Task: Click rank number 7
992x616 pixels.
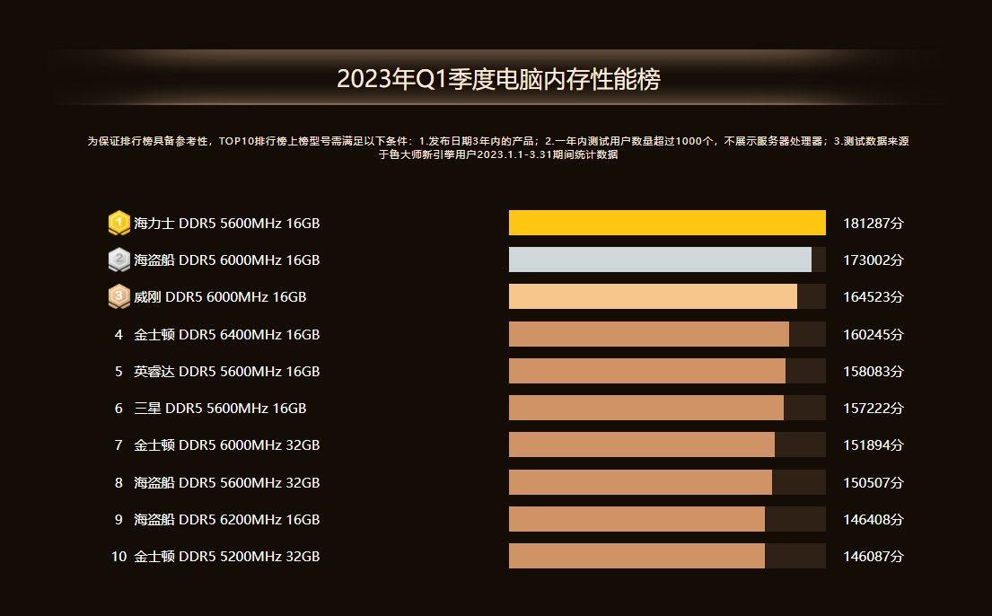Action: [119, 445]
